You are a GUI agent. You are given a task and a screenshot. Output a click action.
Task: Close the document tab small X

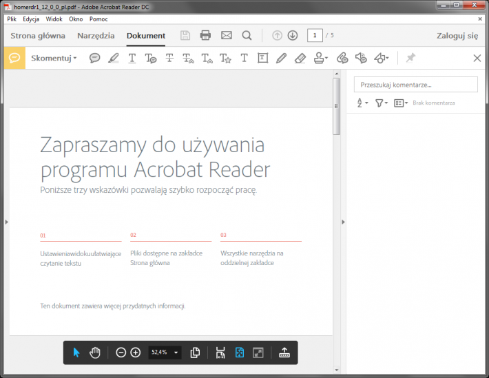point(480,19)
